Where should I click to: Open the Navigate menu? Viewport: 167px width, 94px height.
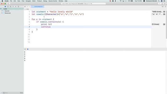pyautogui.click(x=28, y=1)
